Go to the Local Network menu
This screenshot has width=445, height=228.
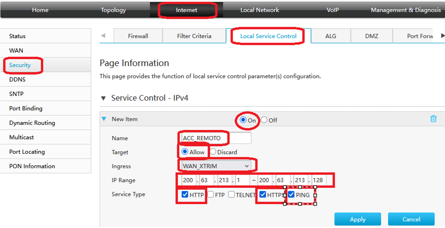coord(260,10)
